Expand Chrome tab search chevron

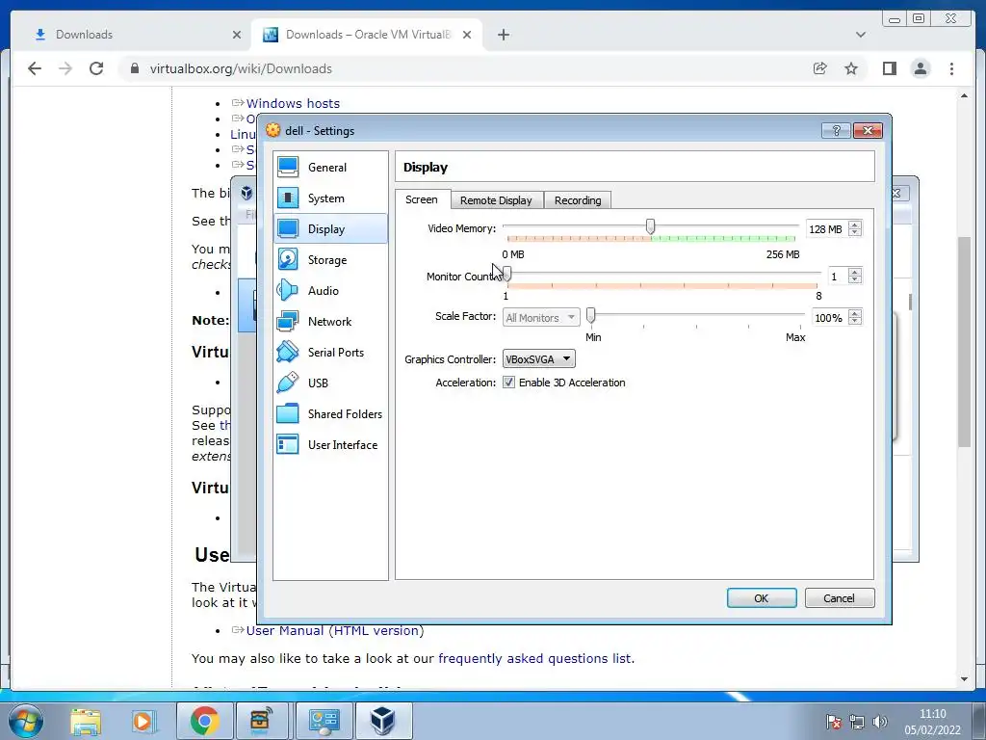(x=861, y=35)
